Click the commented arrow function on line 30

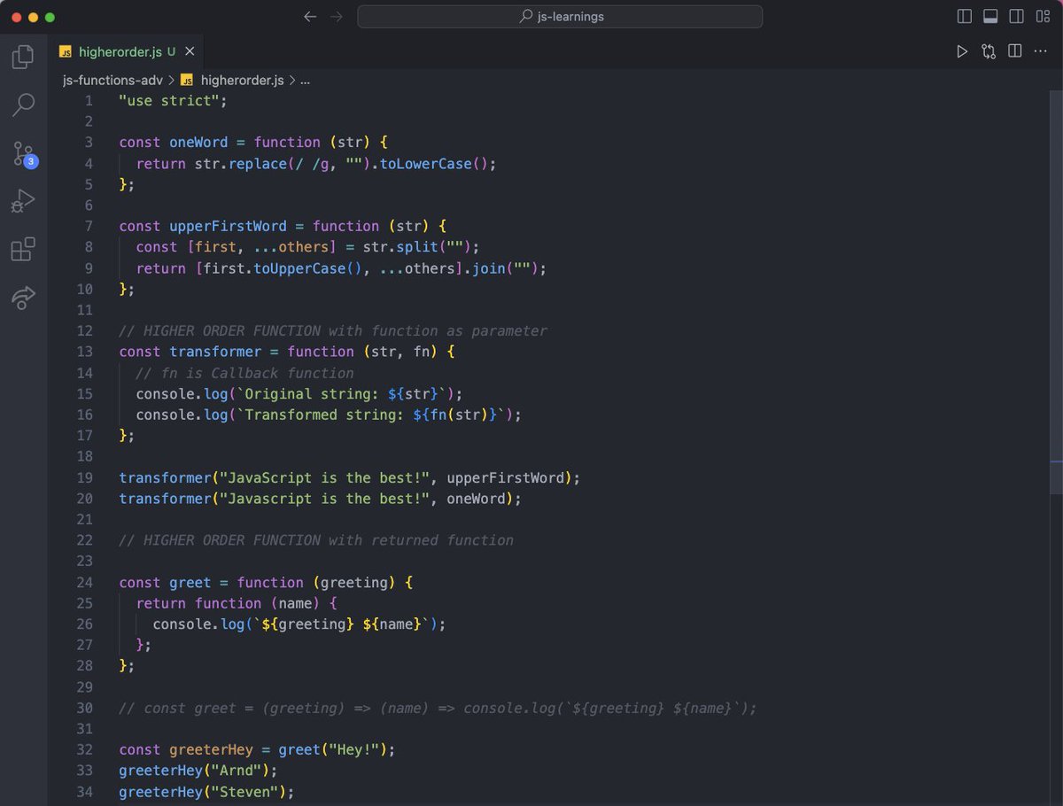pyautogui.click(x=438, y=709)
